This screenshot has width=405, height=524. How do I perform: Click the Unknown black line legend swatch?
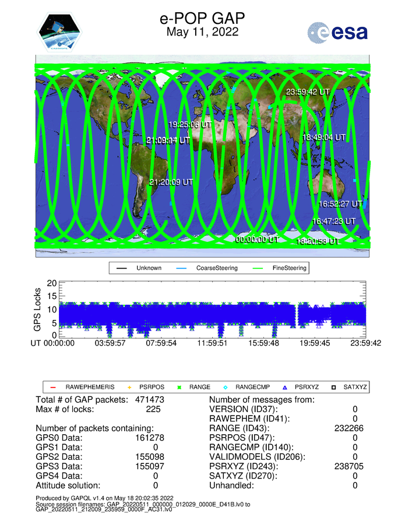(x=122, y=268)
